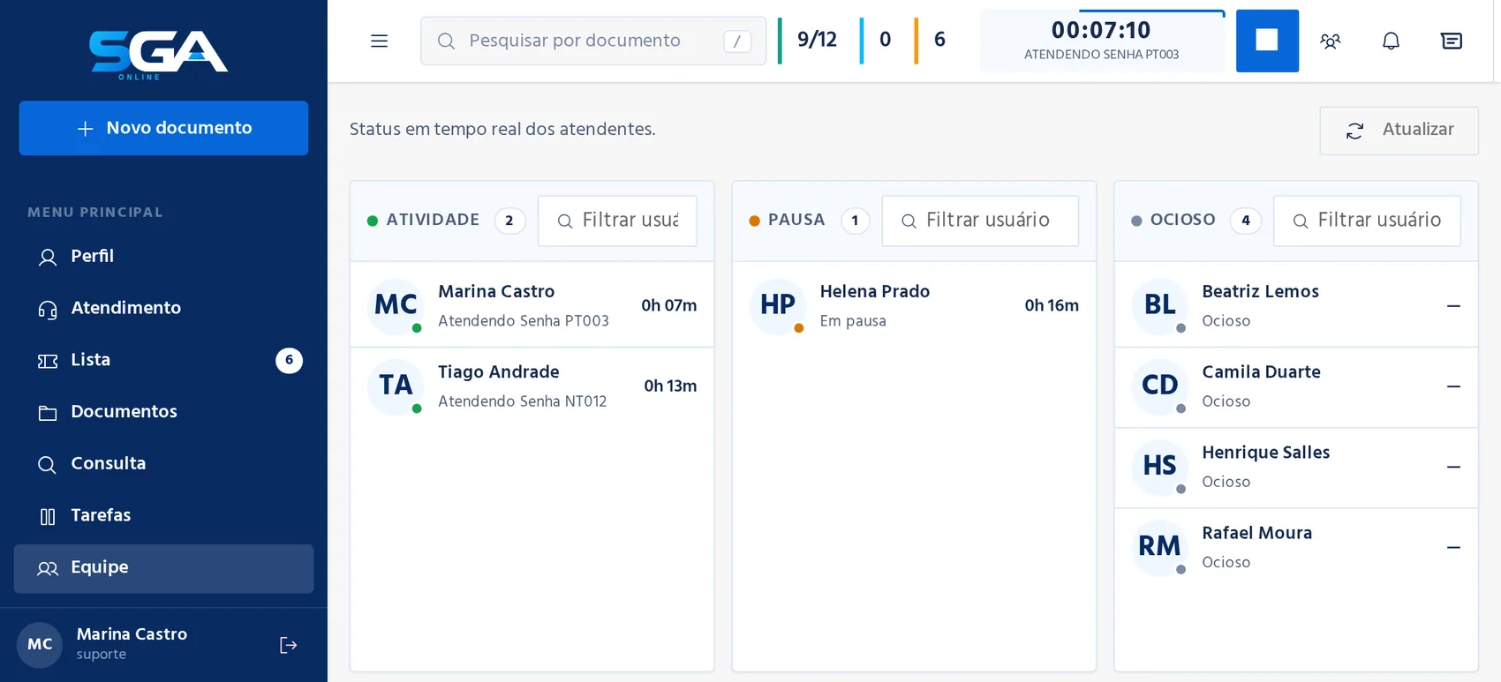Viewport: 1501px width, 682px height.
Task: Open the Helena Prado row in Pausa
Action: pyautogui.click(x=914, y=305)
